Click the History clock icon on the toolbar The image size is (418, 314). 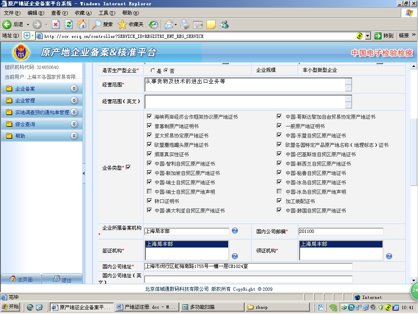(153, 24)
